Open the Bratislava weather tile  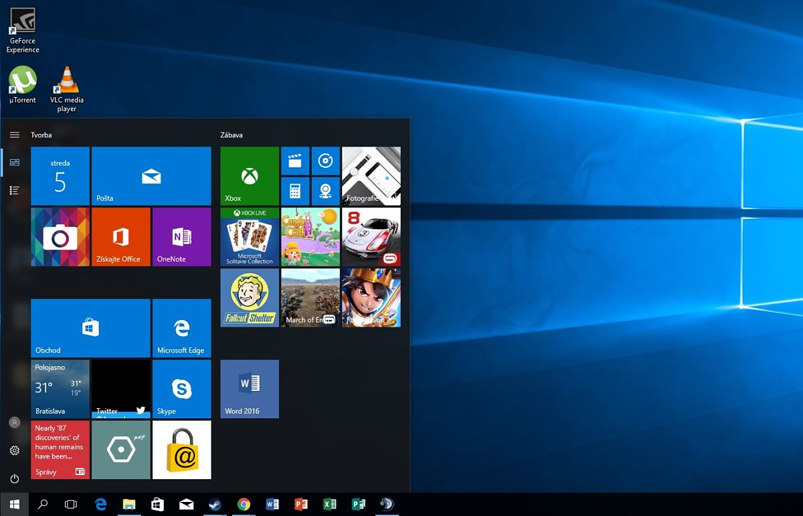coord(60,389)
